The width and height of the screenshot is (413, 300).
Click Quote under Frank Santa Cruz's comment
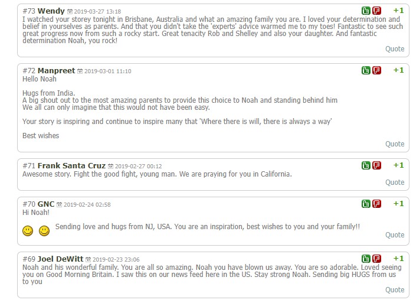click(x=395, y=182)
